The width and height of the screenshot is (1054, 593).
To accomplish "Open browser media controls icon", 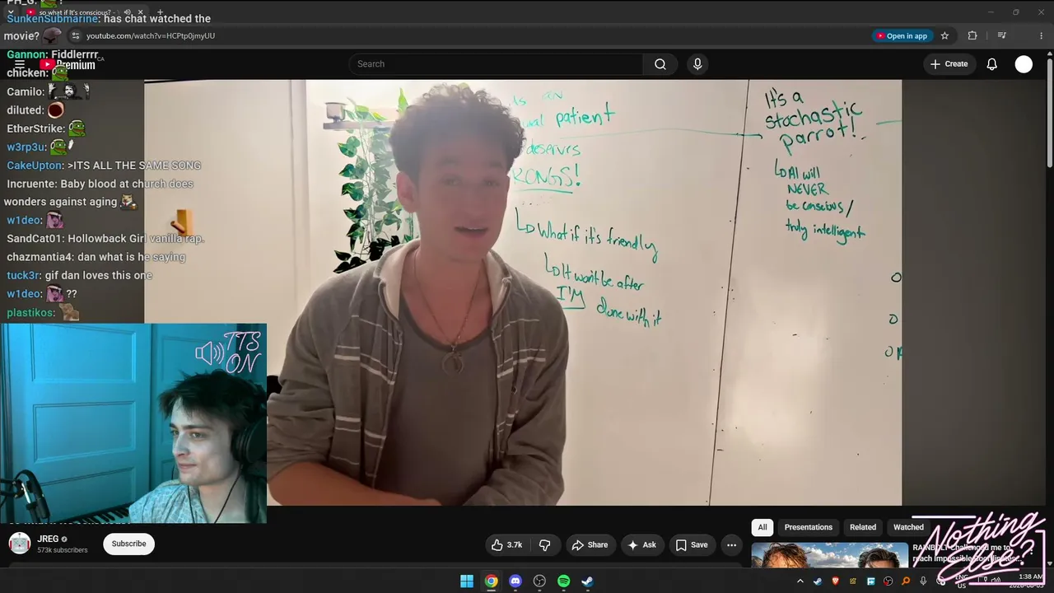I will point(1001,36).
